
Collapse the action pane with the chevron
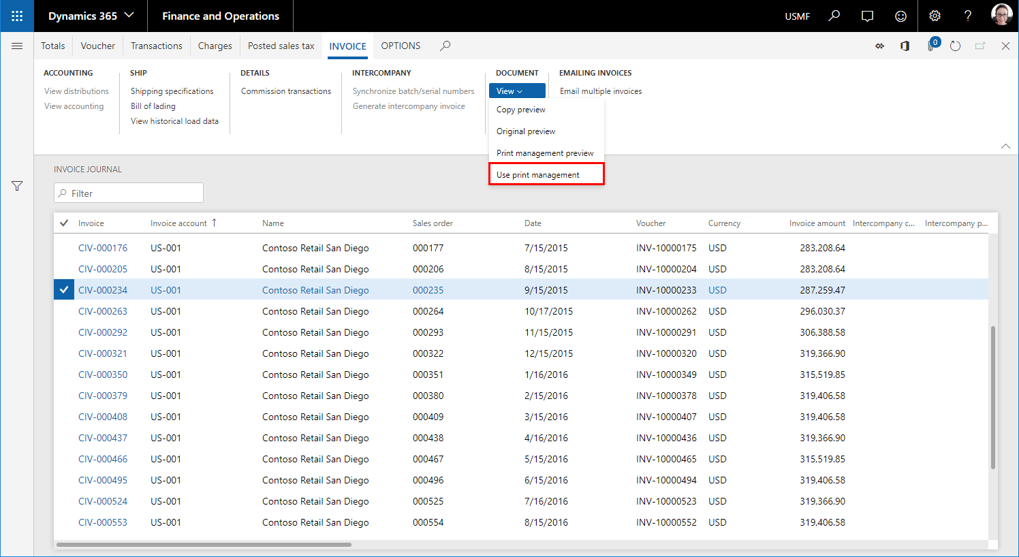click(x=1005, y=146)
